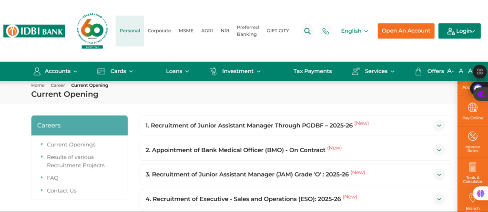The height and width of the screenshot is (212, 488).
Task: Open the search magnifier icon
Action: [x=307, y=31]
